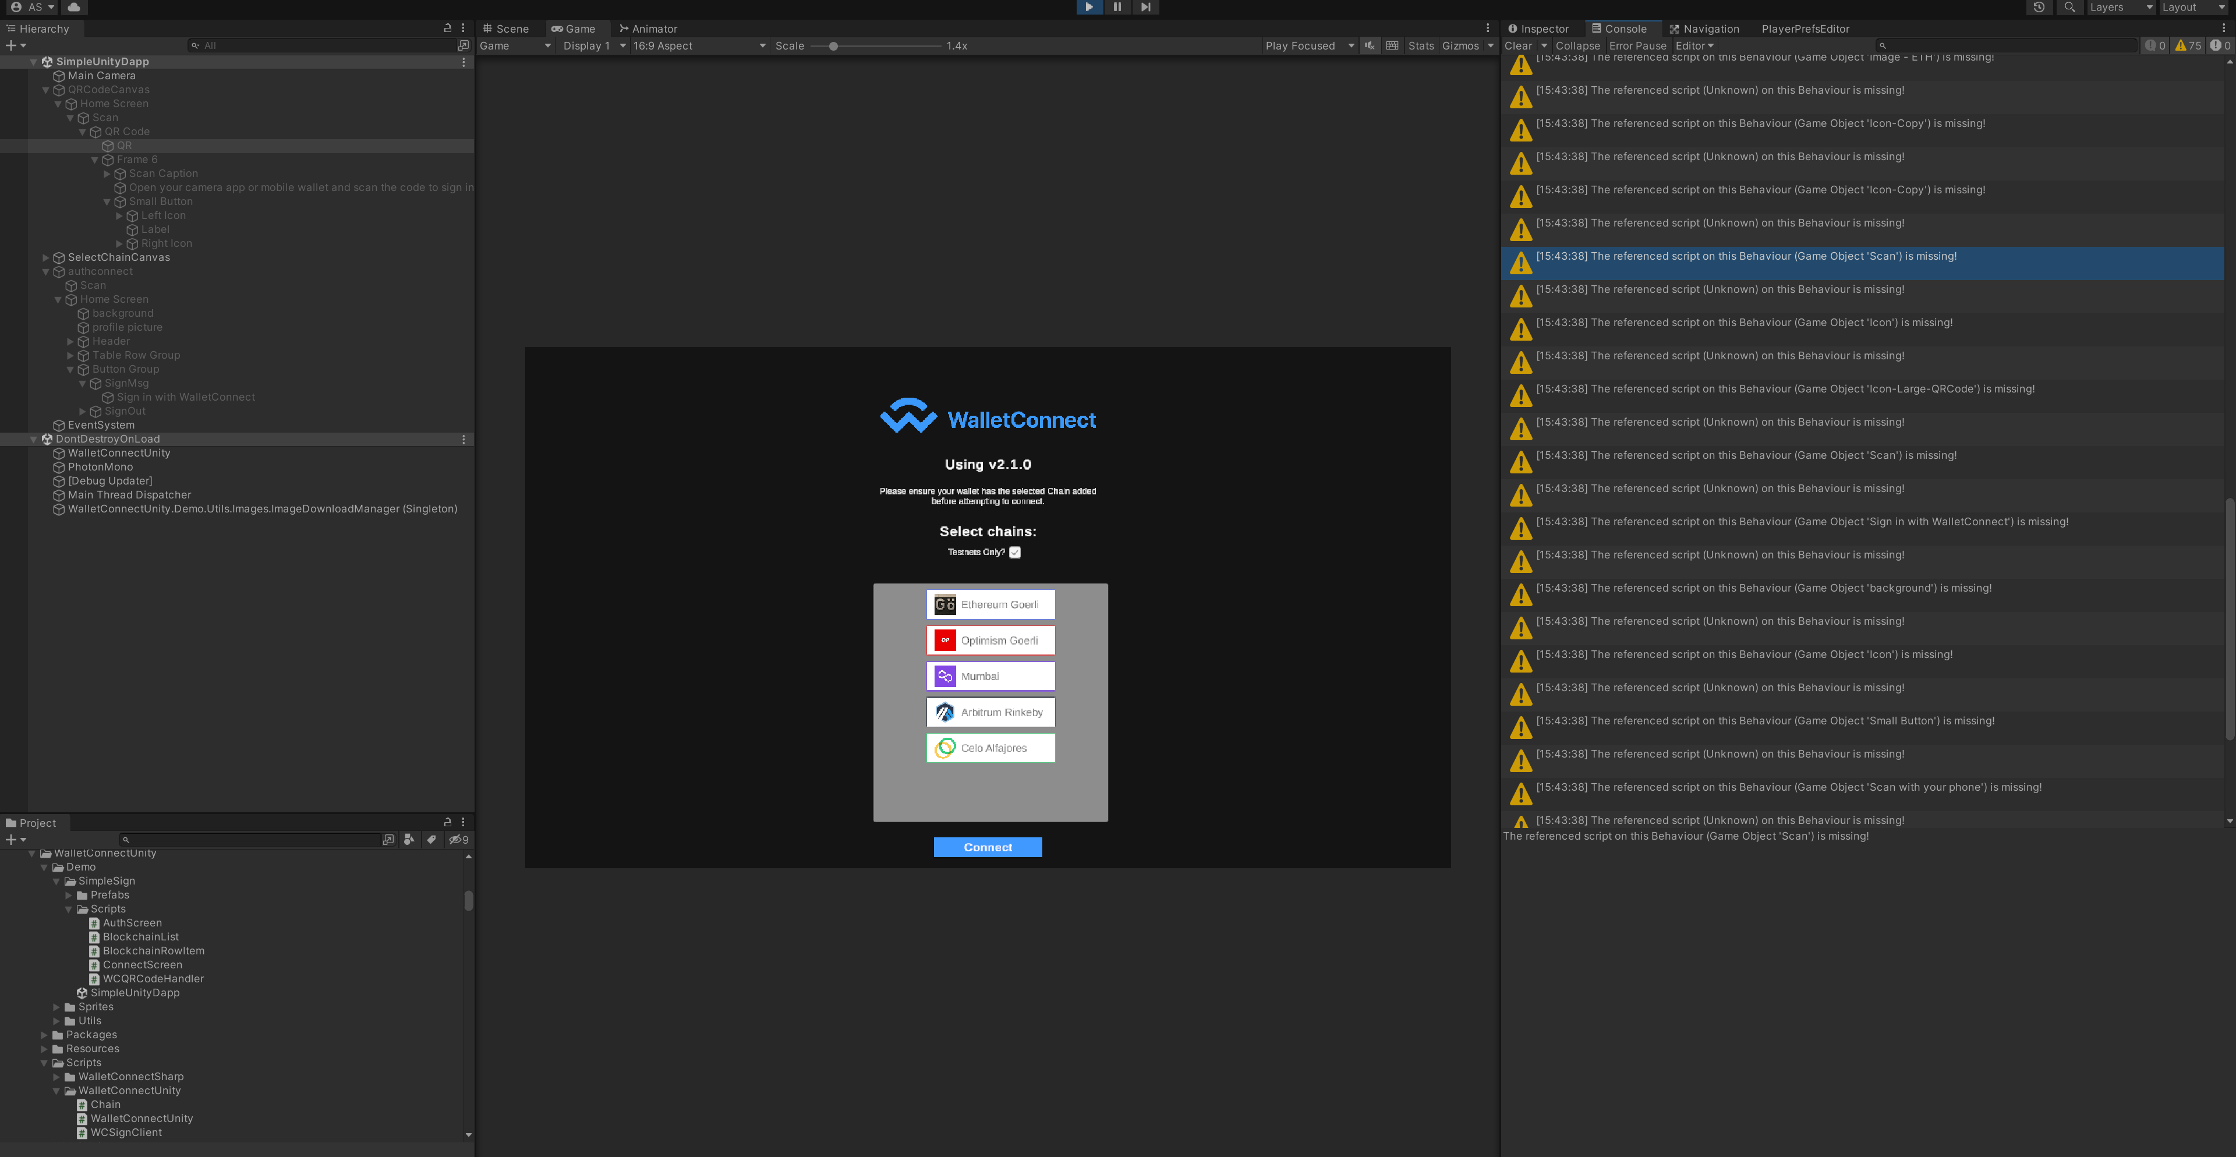2236x1157 pixels.
Task: Click the grid view icon in the Game toolbar
Action: 1392,45
